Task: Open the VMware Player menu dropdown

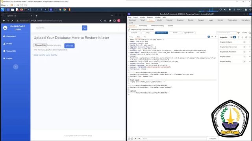Action: pyautogui.click(x=4, y=5)
